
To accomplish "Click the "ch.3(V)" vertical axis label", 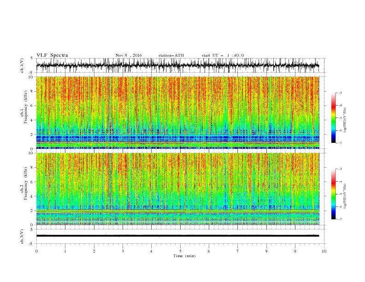I will [22, 236].
